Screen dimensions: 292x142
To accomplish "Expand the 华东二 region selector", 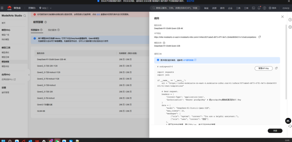I will click(45, 8).
